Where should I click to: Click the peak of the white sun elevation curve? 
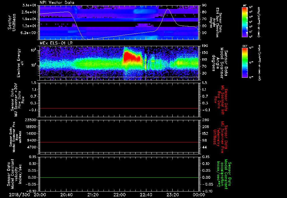[168, 9]
